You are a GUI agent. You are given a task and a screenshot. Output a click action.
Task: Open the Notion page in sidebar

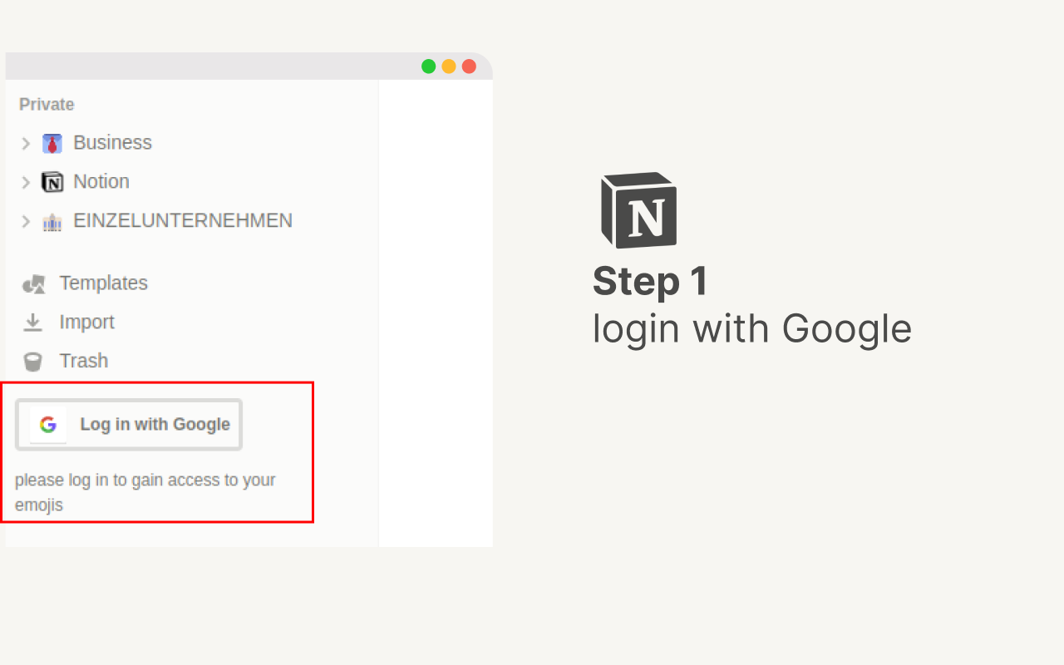[x=101, y=181]
